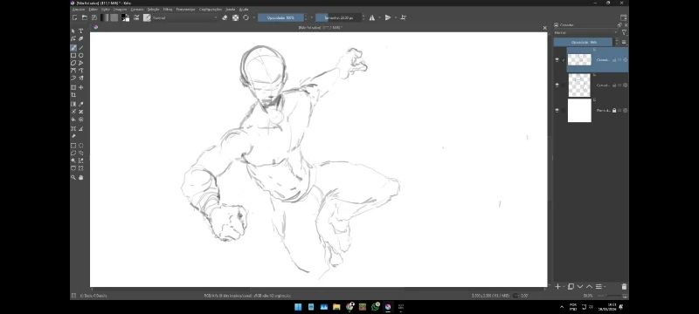Adjust the layer opacity spin arrows
The height and width of the screenshot is (314, 699).
point(617,42)
